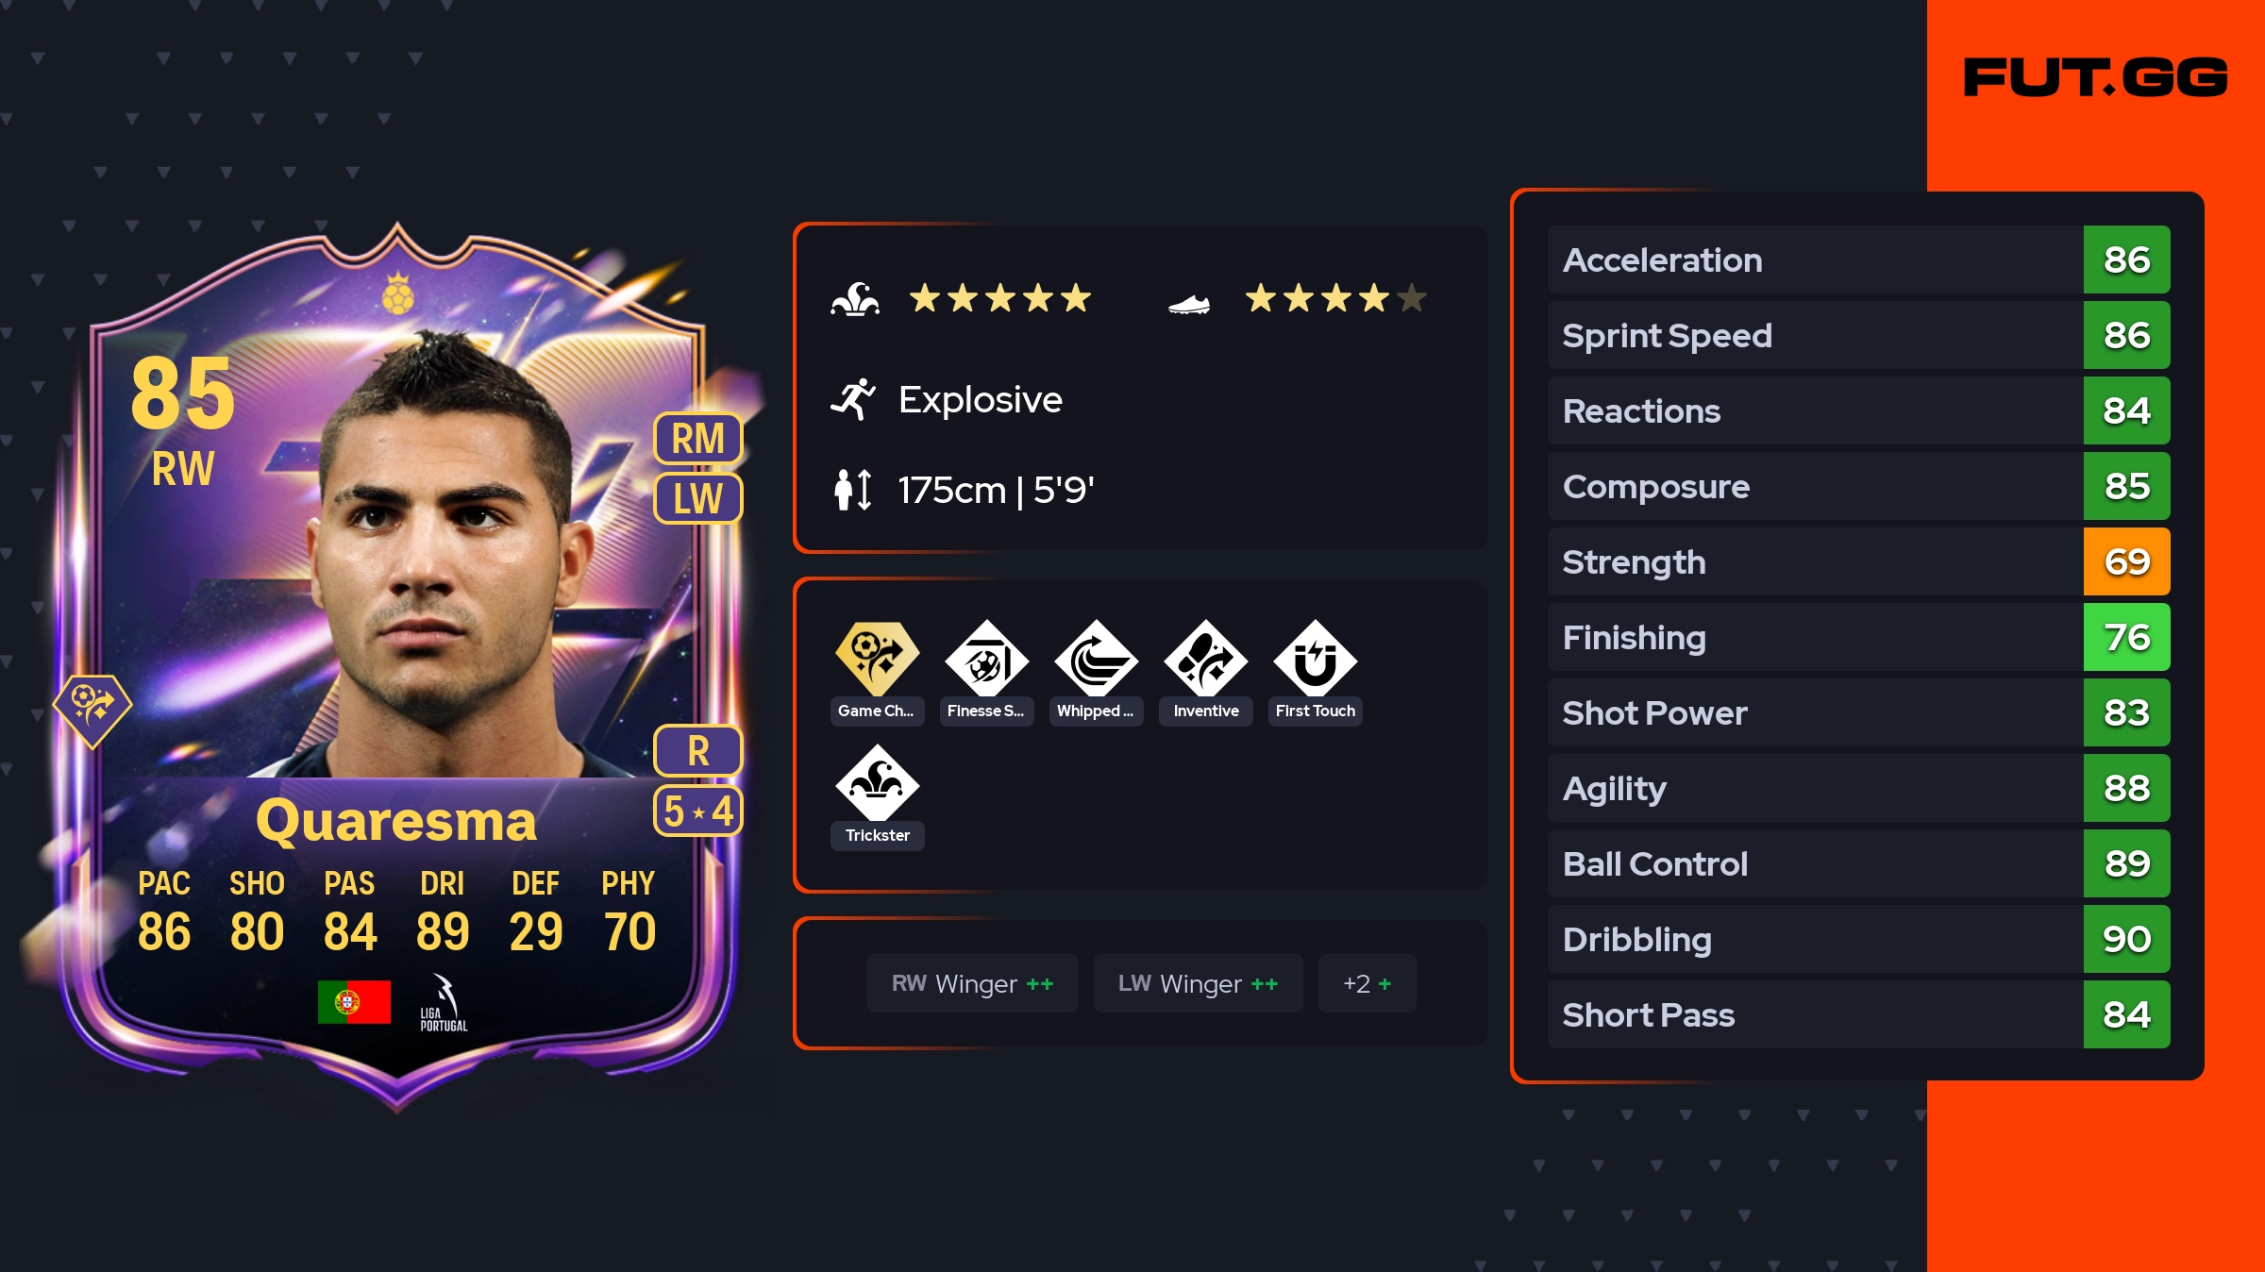Select the Finesse Shot playstyle icon
This screenshot has width=2265, height=1272.
(986, 658)
